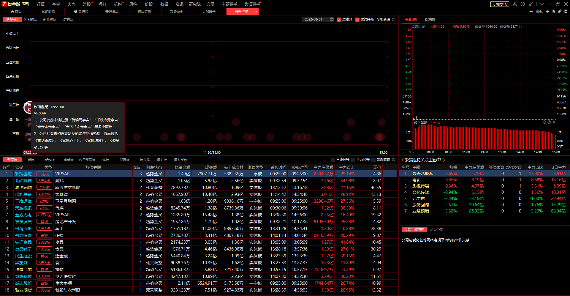570x296 pixels.
Task: Close the 封单金额 sub-chart
Action: [554, 122]
